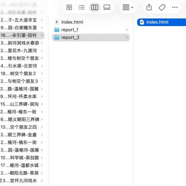The width and height of the screenshot is (186, 186).
Task: Click the report_2 folder icon
Action: tap(57, 37)
